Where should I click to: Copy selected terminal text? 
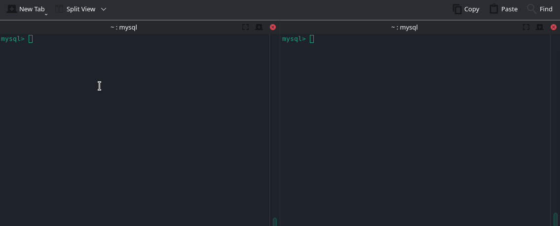[466, 9]
